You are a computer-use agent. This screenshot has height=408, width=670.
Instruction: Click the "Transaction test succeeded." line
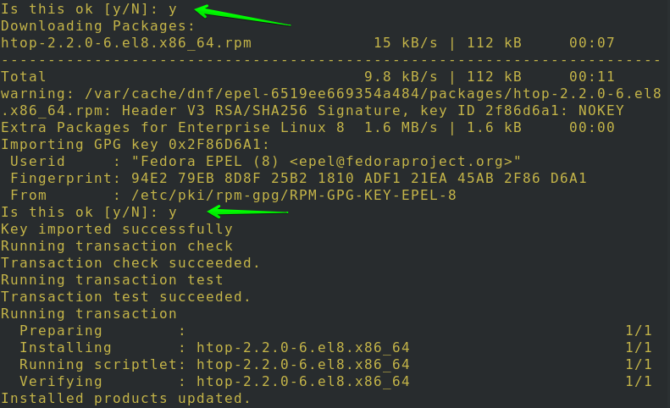125,296
